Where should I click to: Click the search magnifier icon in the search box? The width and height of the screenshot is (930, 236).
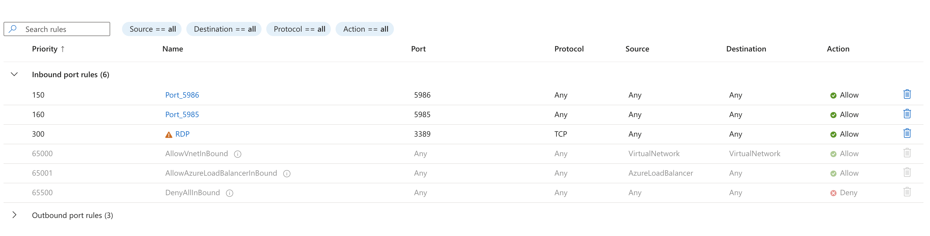[x=13, y=29]
